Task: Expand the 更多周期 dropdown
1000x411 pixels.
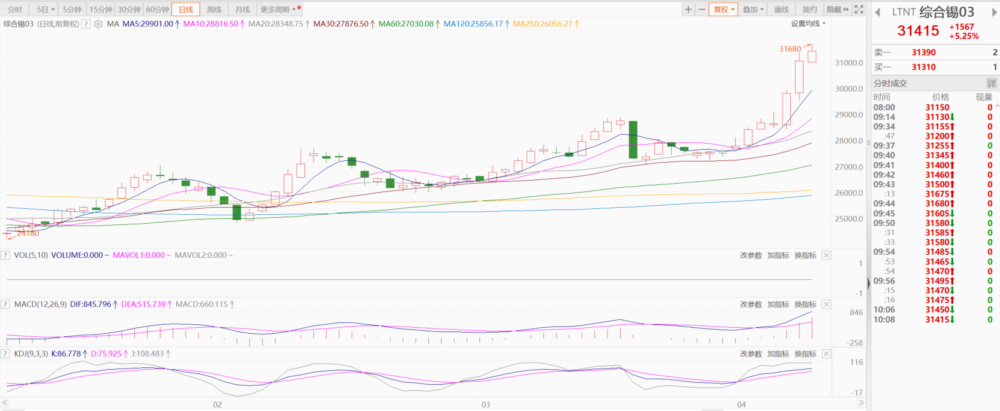Action: [278, 10]
